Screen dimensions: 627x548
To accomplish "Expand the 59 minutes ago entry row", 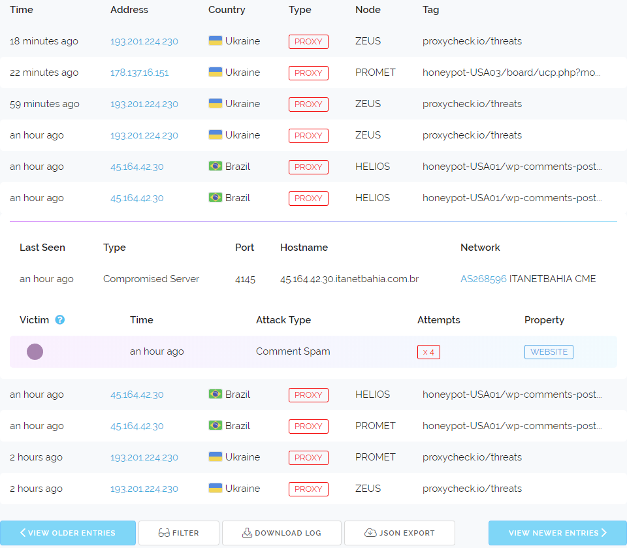I will (313, 104).
